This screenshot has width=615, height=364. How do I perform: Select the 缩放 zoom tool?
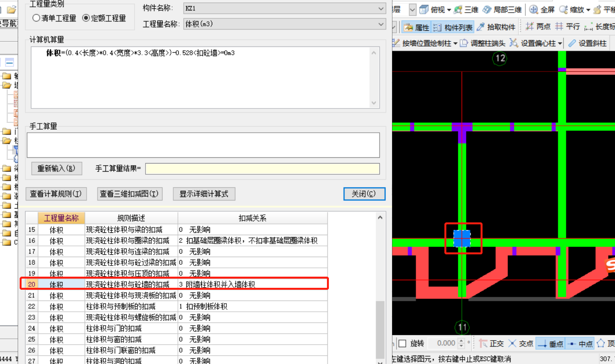(x=572, y=10)
